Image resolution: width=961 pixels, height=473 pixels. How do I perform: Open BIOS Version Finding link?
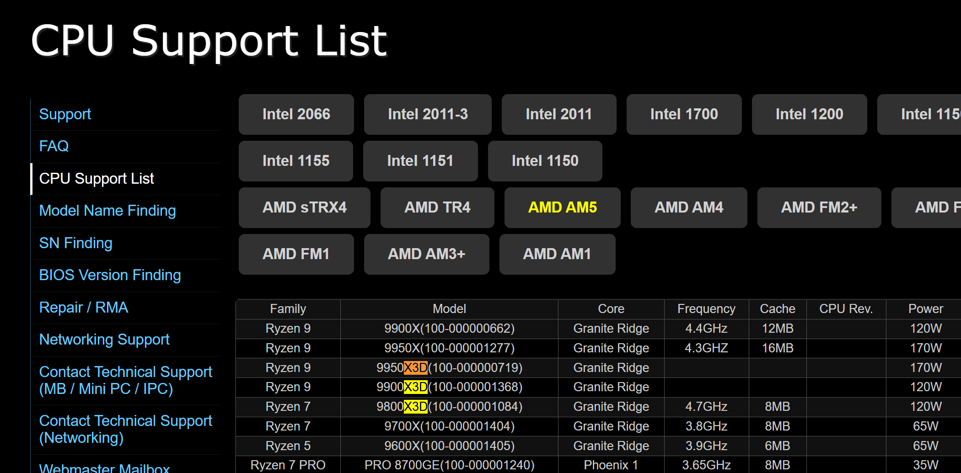pyautogui.click(x=110, y=275)
